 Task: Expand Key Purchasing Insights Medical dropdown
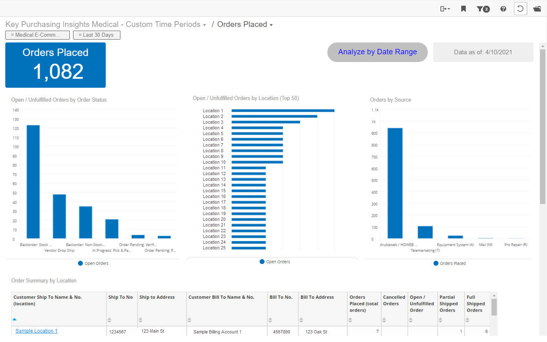(x=204, y=25)
